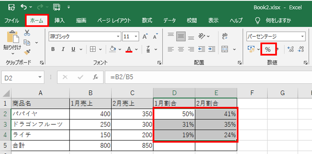Click the cut scissors icon
Screen dimensions: 312x154
coord(27,33)
